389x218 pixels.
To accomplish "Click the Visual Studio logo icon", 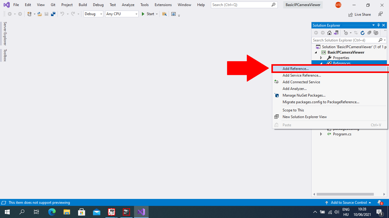I will [6, 5].
